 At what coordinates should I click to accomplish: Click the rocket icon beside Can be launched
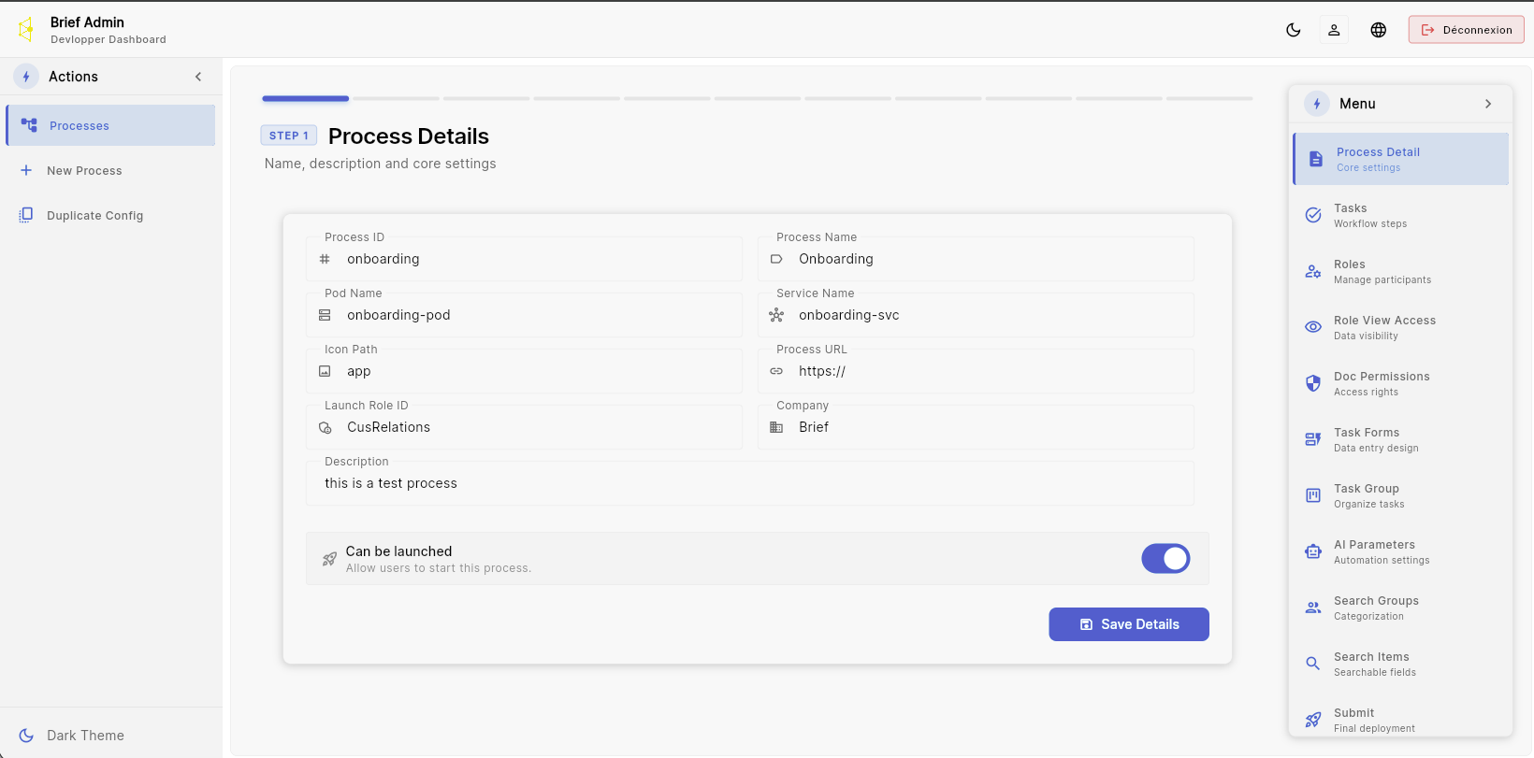pyautogui.click(x=329, y=559)
